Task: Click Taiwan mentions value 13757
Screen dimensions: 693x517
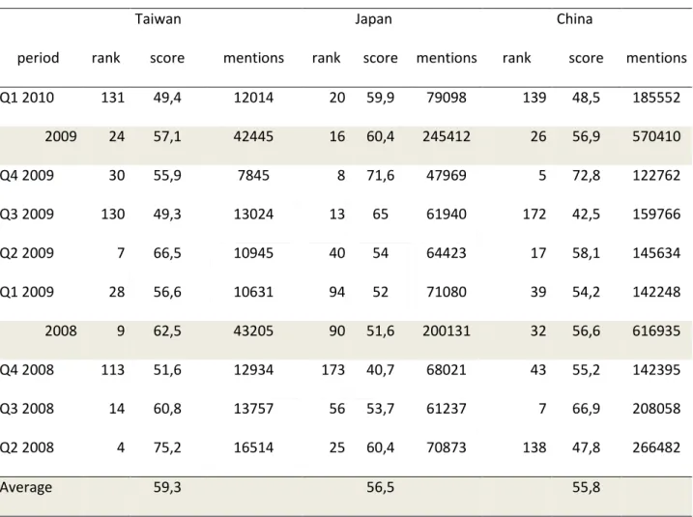Action: click(253, 409)
